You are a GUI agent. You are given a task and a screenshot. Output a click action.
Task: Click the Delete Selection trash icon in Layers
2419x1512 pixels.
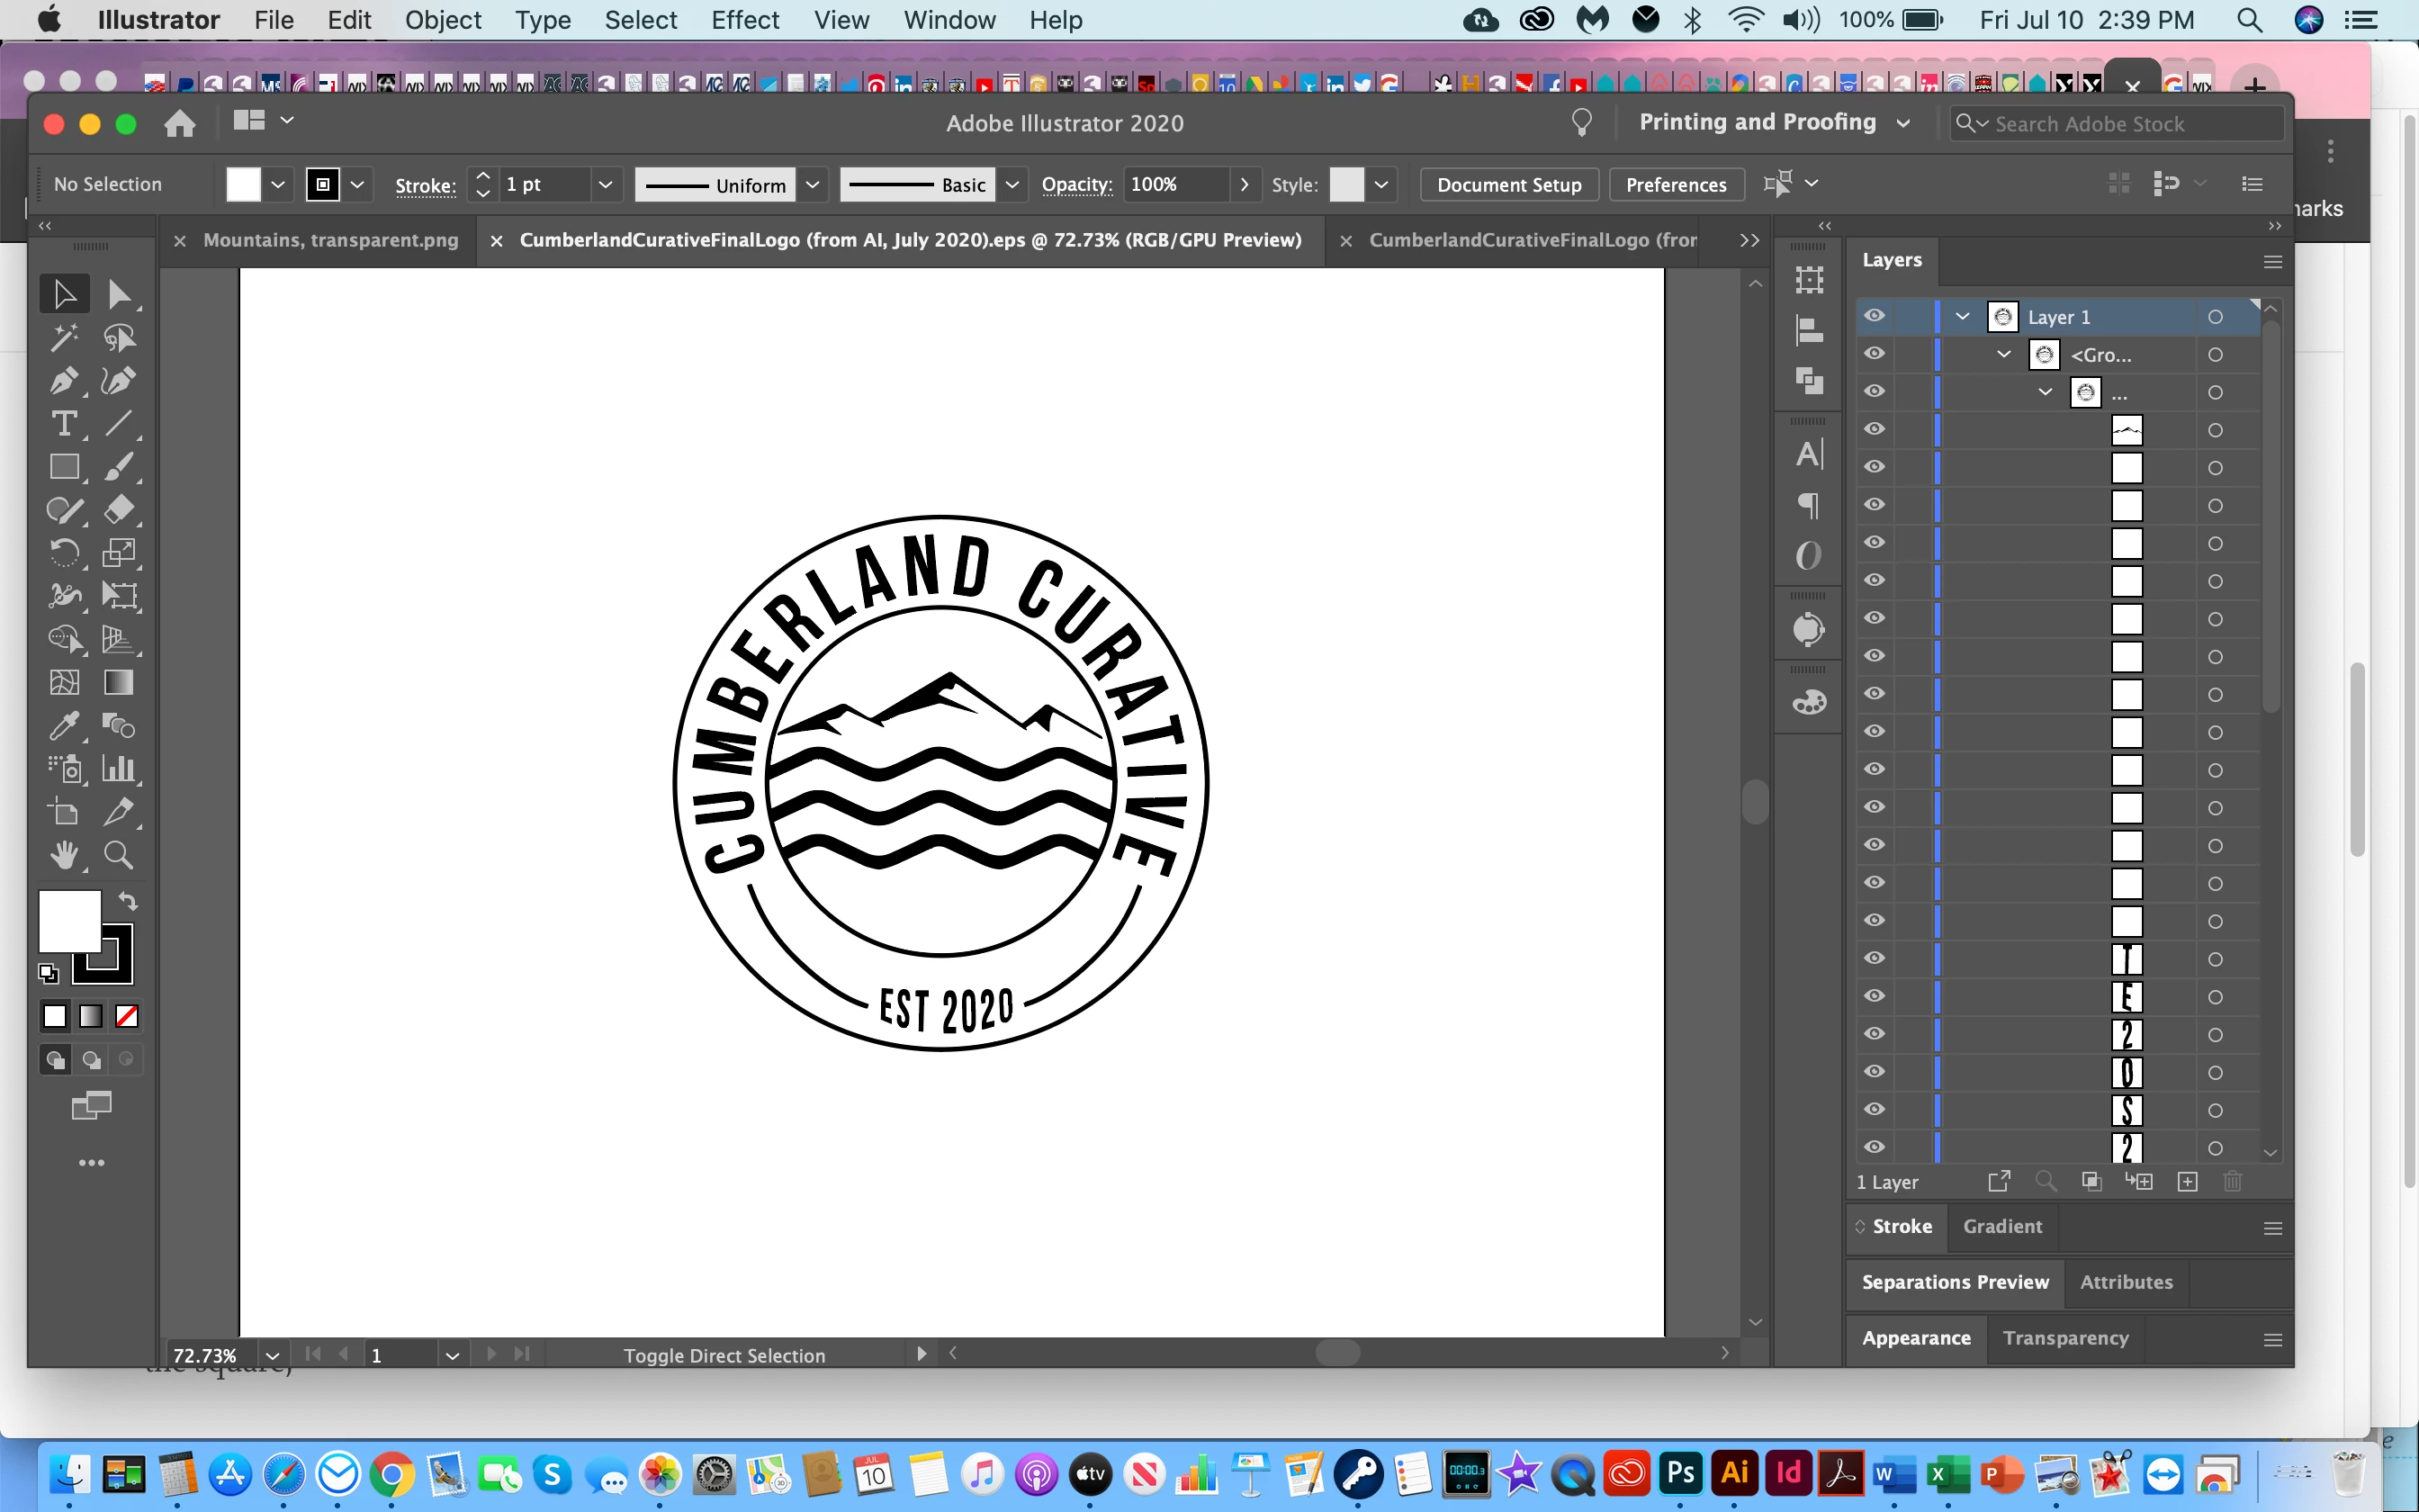click(x=2232, y=1182)
